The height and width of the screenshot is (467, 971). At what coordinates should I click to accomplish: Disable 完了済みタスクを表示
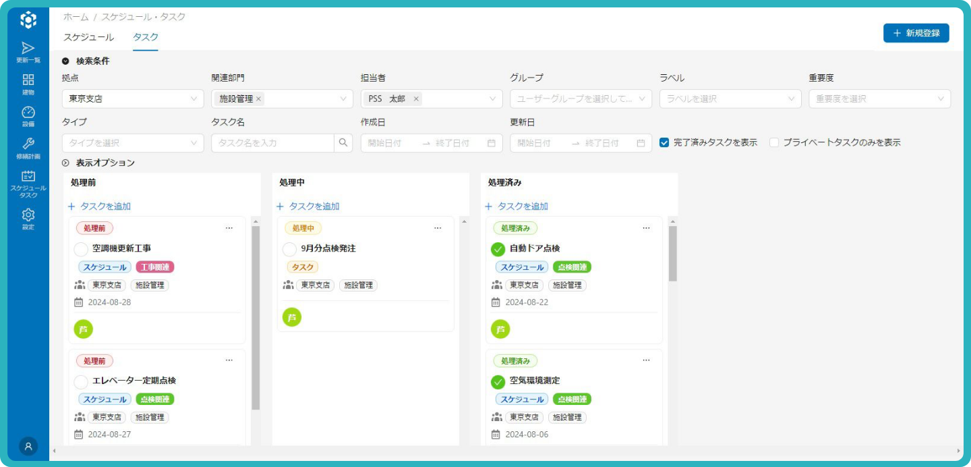pyautogui.click(x=664, y=142)
